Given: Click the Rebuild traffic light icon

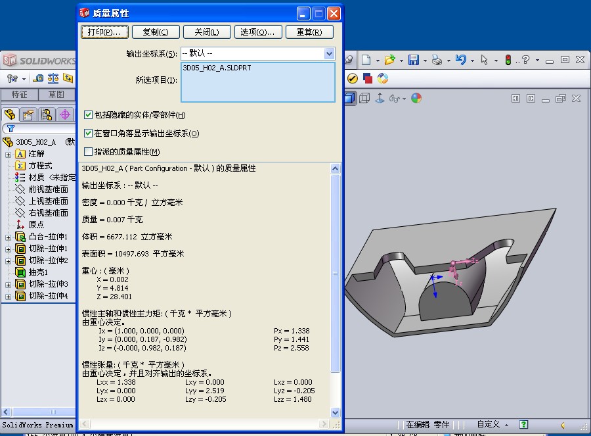Looking at the screenshot, I should 508,60.
